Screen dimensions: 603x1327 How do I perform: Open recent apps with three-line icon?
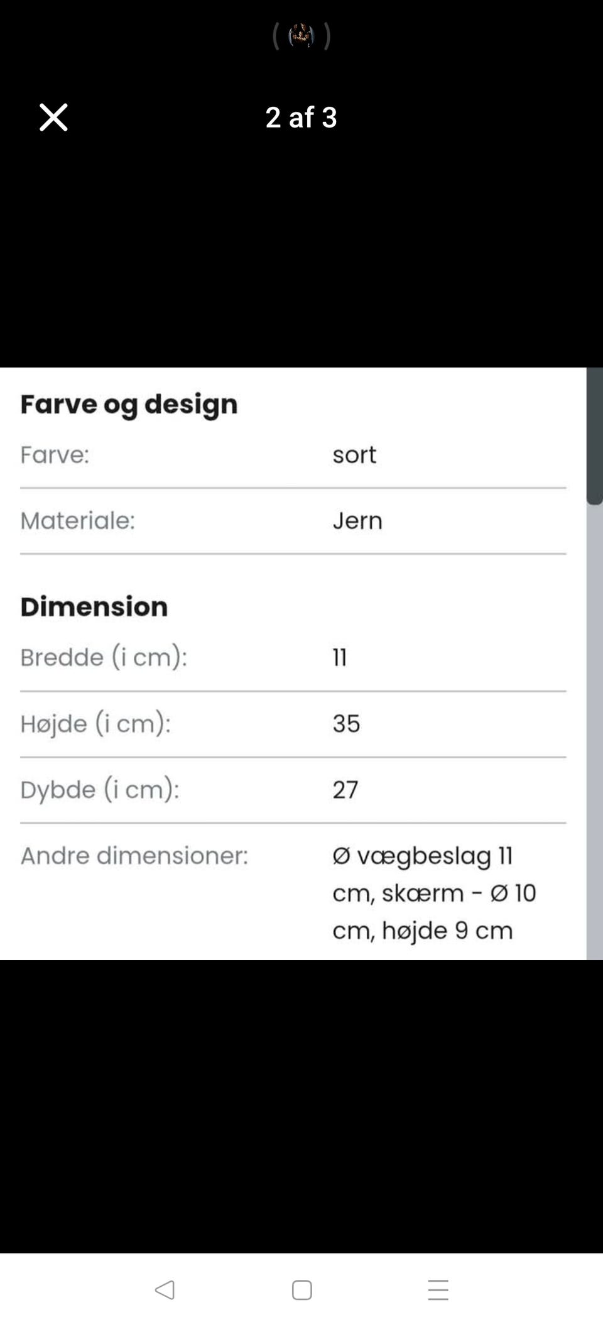coord(438,1290)
